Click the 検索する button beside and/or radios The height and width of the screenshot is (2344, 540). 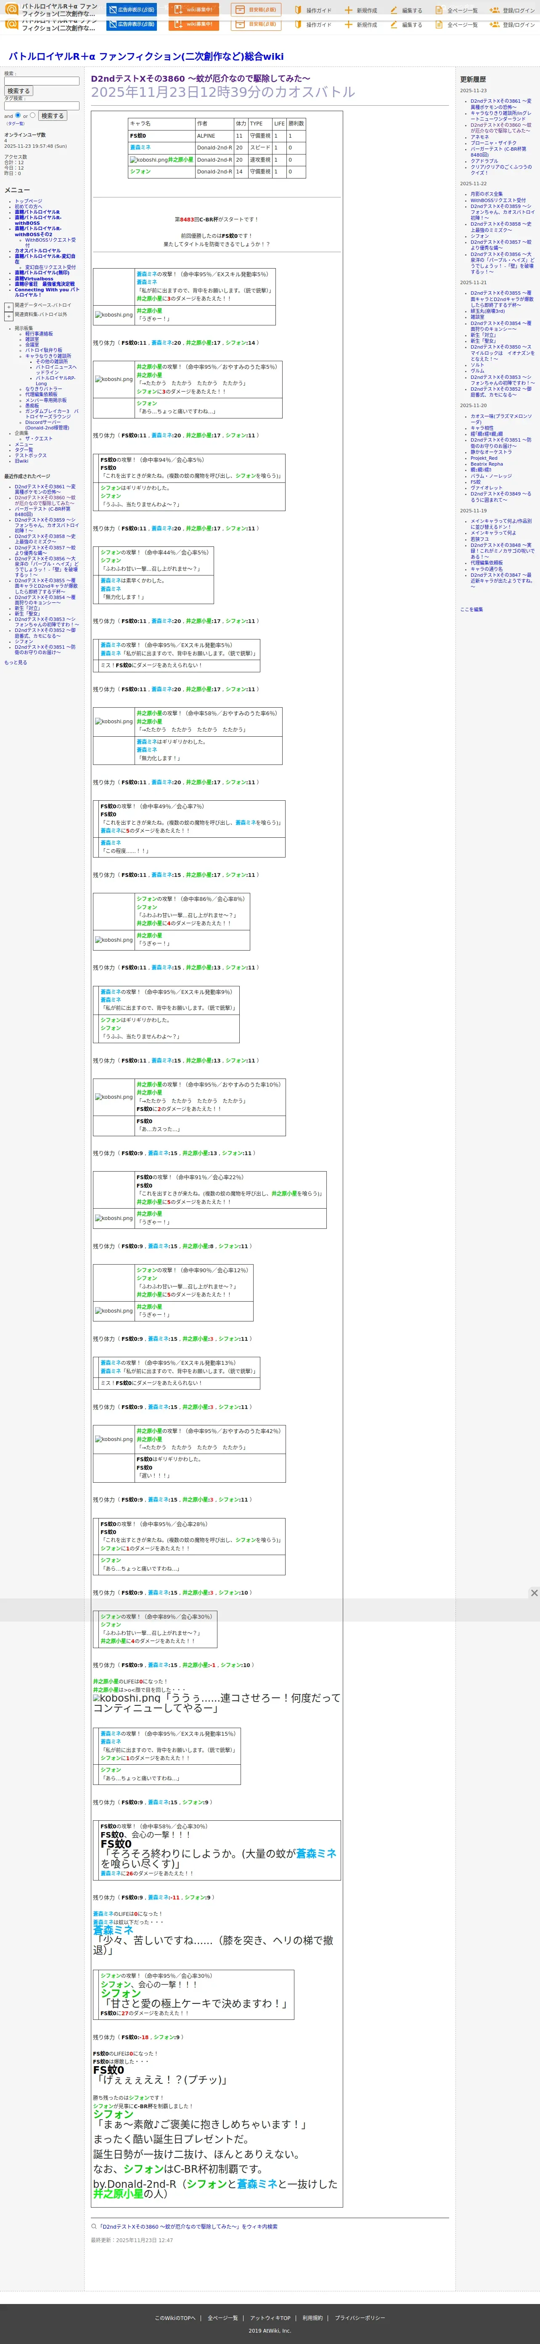pyautogui.click(x=52, y=116)
